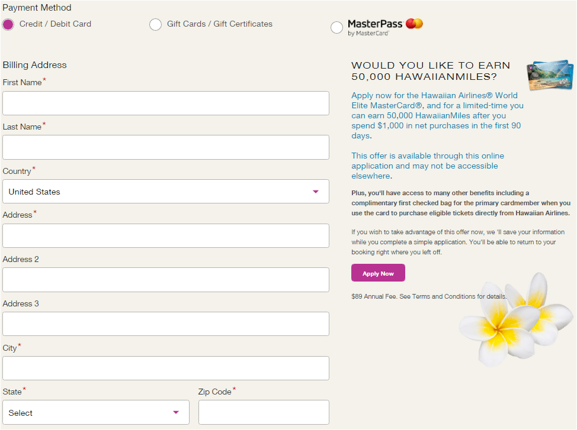Image resolution: width=577 pixels, height=430 pixels.
Task: Click into the Address 2 field
Action: pyautogui.click(x=166, y=280)
